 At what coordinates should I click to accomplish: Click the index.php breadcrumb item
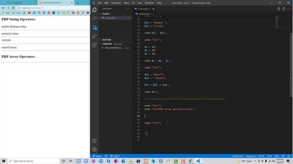tap(144, 14)
